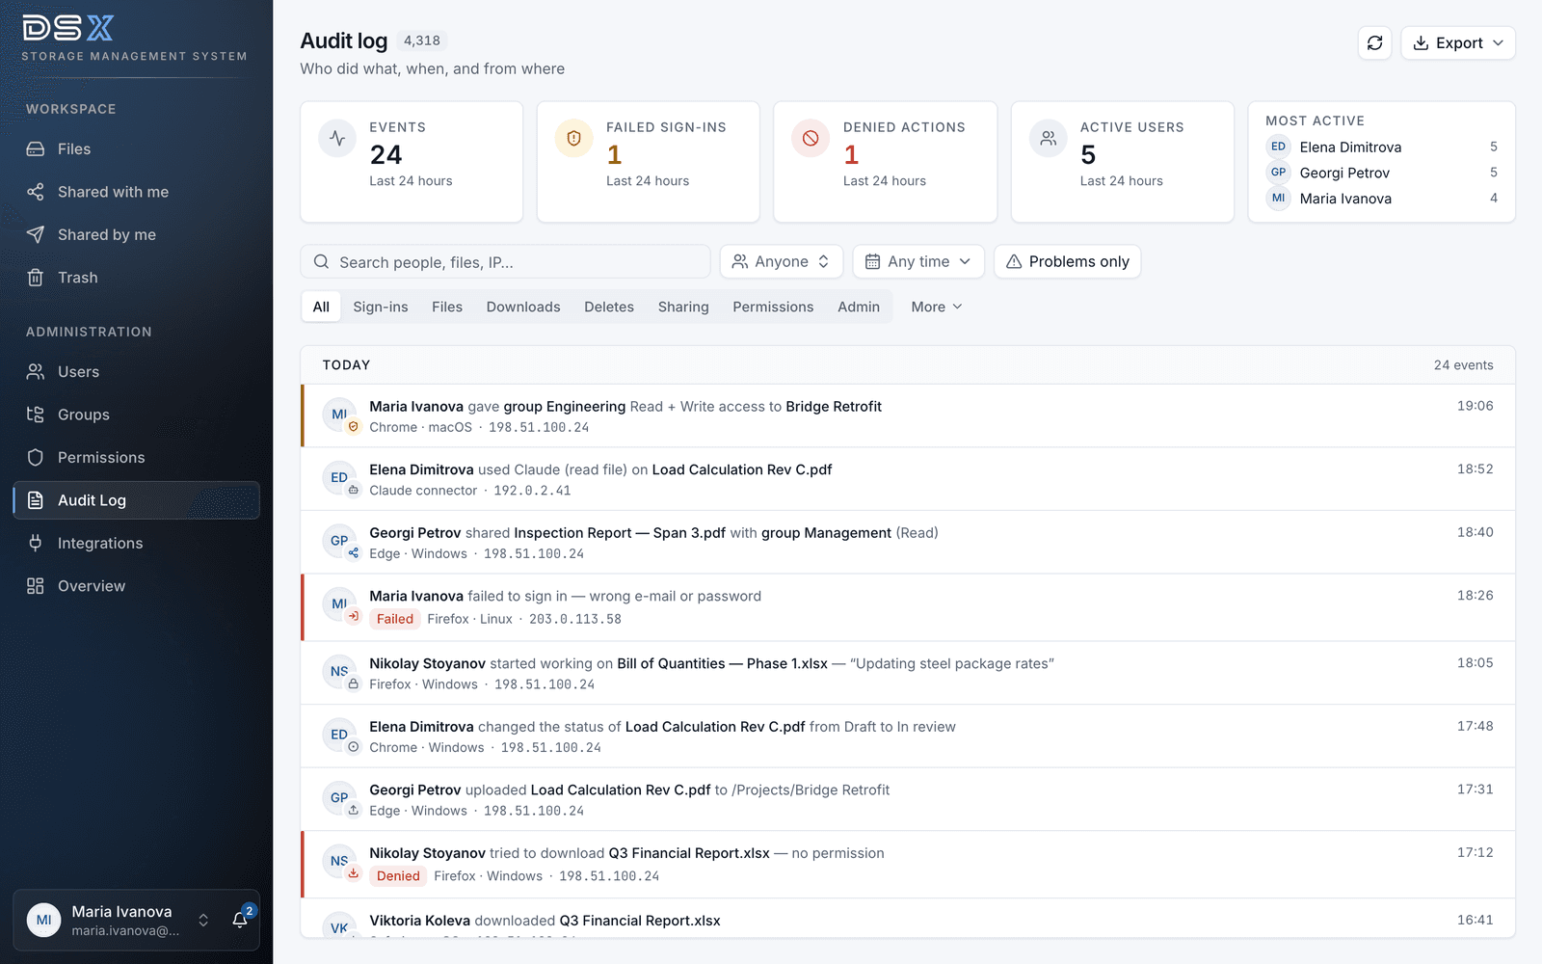Open the Anyone user filter
The image size is (1542, 964).
click(781, 261)
